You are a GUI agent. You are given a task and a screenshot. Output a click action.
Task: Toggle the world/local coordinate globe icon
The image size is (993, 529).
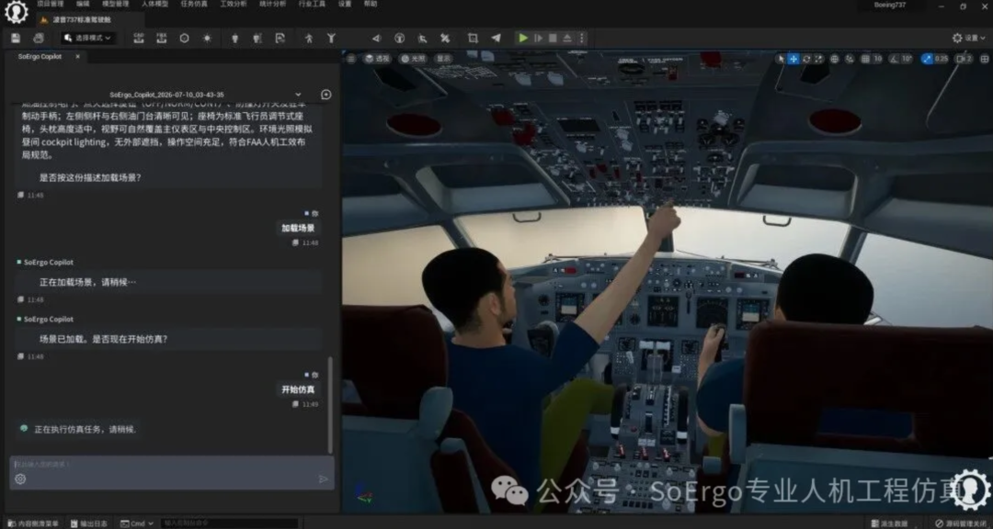click(835, 58)
